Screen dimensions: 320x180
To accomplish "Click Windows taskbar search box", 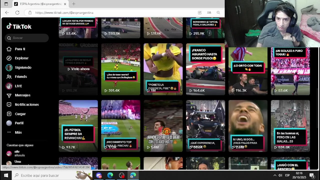I will [52, 175].
